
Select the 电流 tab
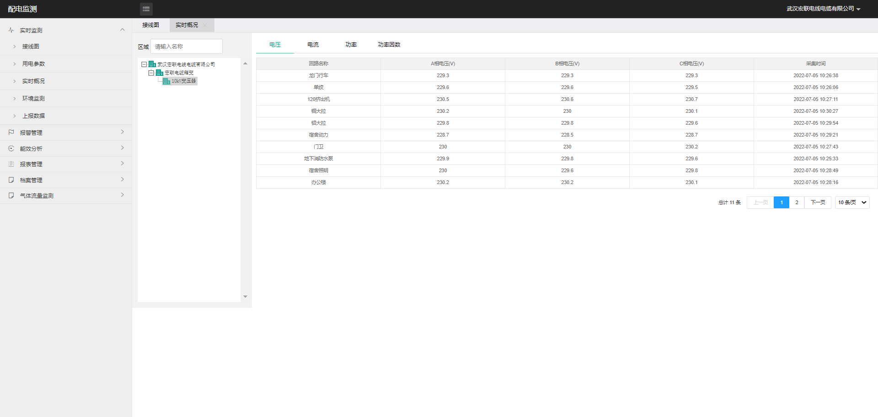click(313, 45)
